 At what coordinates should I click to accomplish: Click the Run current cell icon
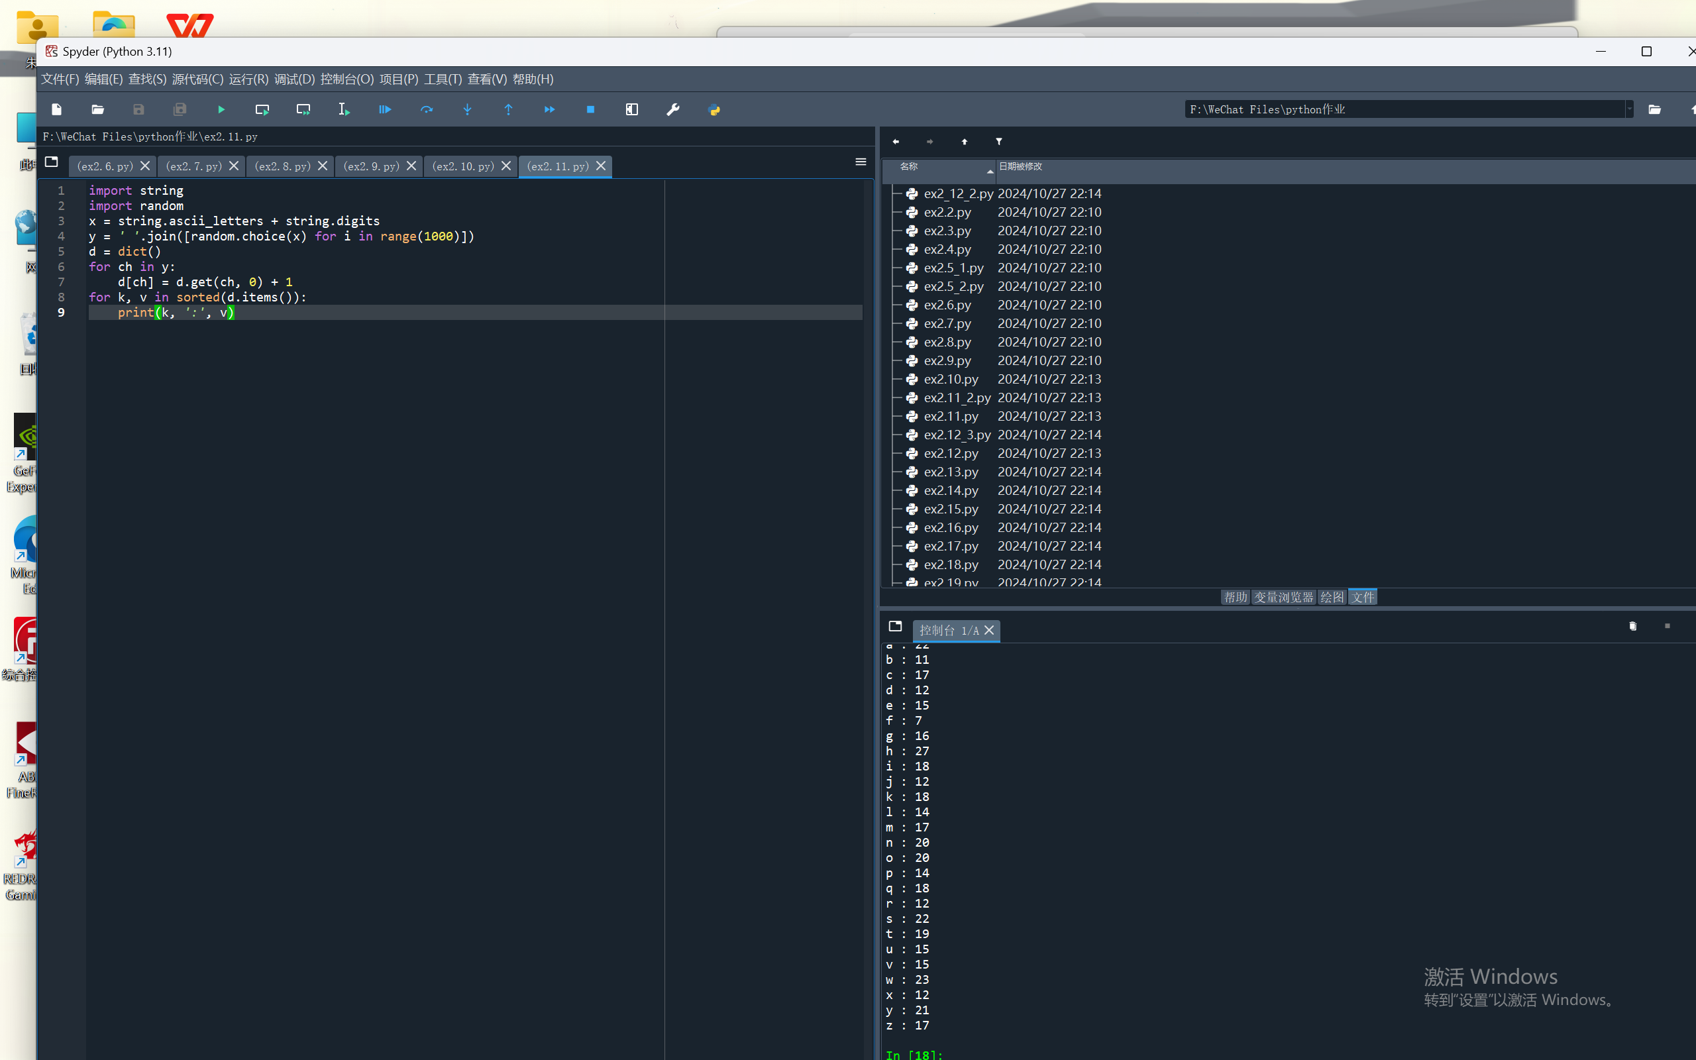[262, 109]
